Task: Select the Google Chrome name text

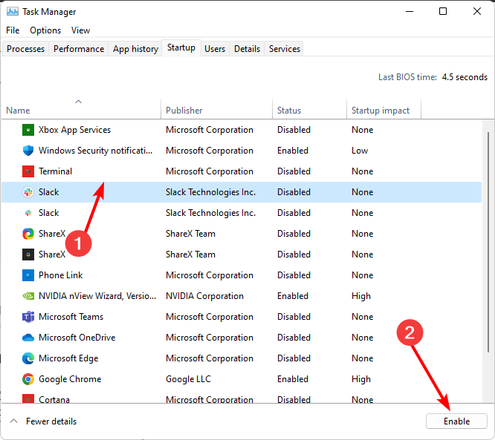Action: [x=70, y=379]
